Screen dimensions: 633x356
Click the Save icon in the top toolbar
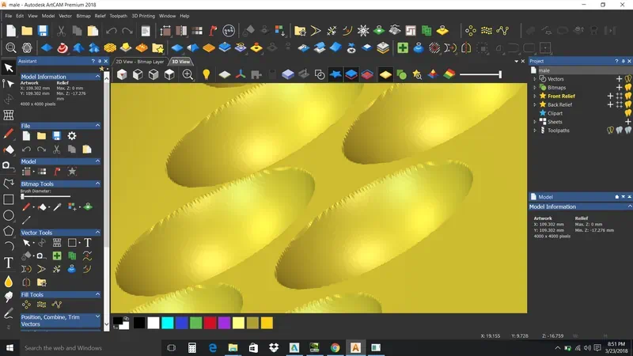(x=43, y=31)
